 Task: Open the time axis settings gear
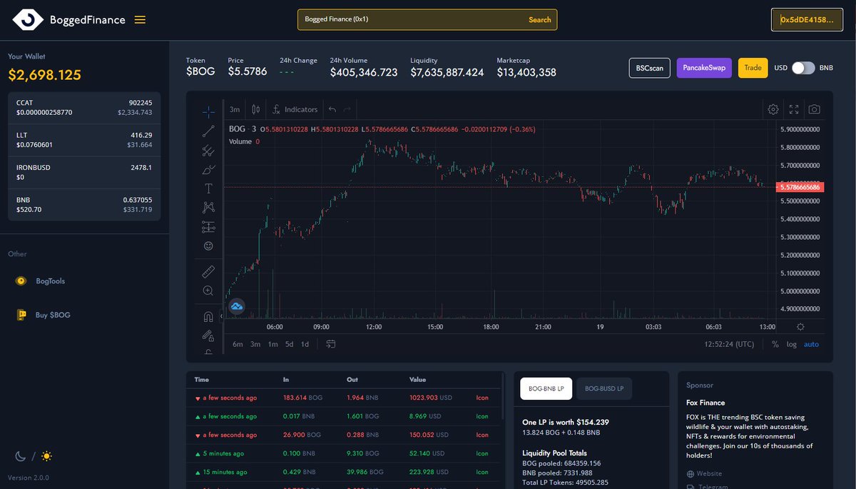pos(800,326)
